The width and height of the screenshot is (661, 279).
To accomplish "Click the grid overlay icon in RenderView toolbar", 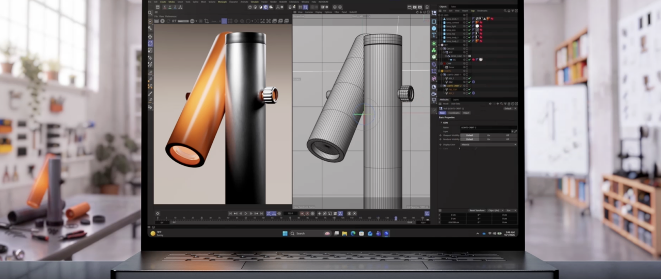I will (x=230, y=21).
